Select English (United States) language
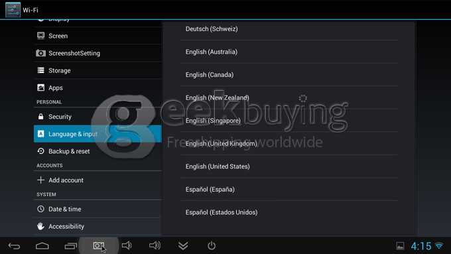The image size is (451, 254). tap(289, 166)
